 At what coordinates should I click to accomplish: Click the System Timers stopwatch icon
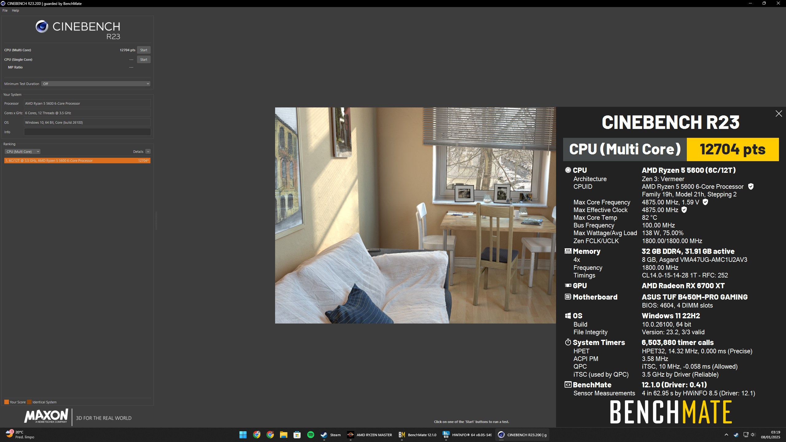point(568,342)
